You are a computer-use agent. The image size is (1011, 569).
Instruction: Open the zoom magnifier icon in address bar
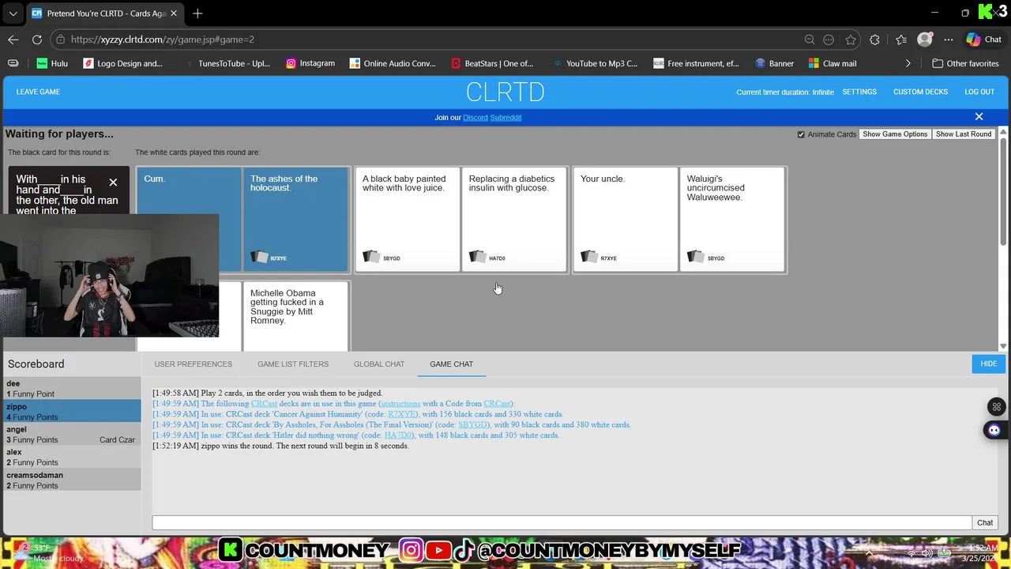click(810, 40)
